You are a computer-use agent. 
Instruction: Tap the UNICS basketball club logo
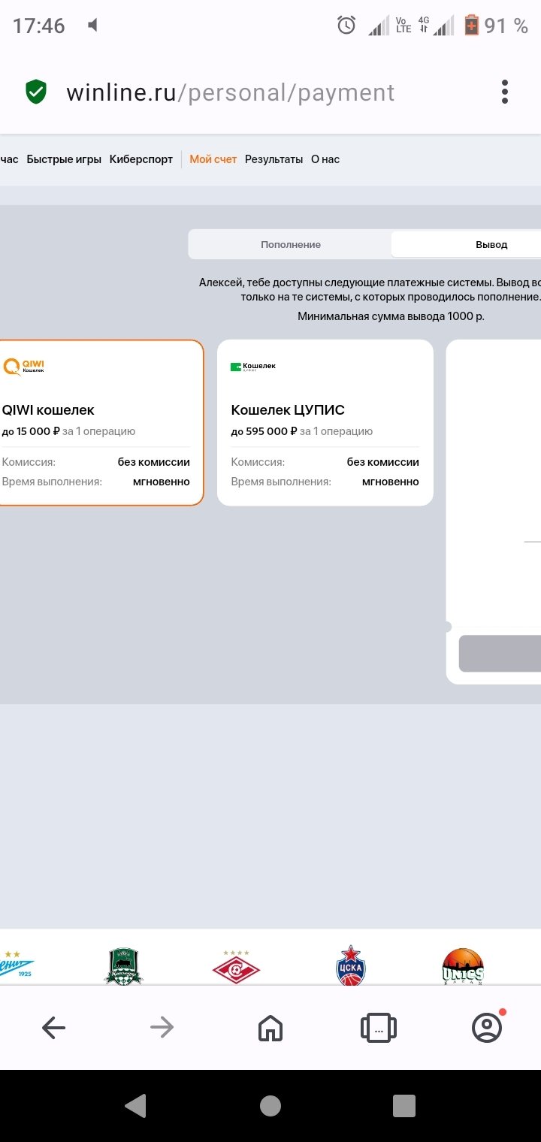[463, 966]
